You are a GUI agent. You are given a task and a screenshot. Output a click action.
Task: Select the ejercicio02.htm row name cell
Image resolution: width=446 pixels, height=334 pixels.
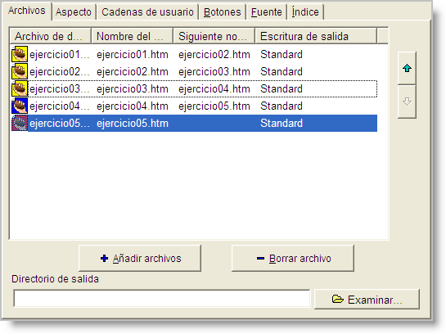[x=133, y=72]
